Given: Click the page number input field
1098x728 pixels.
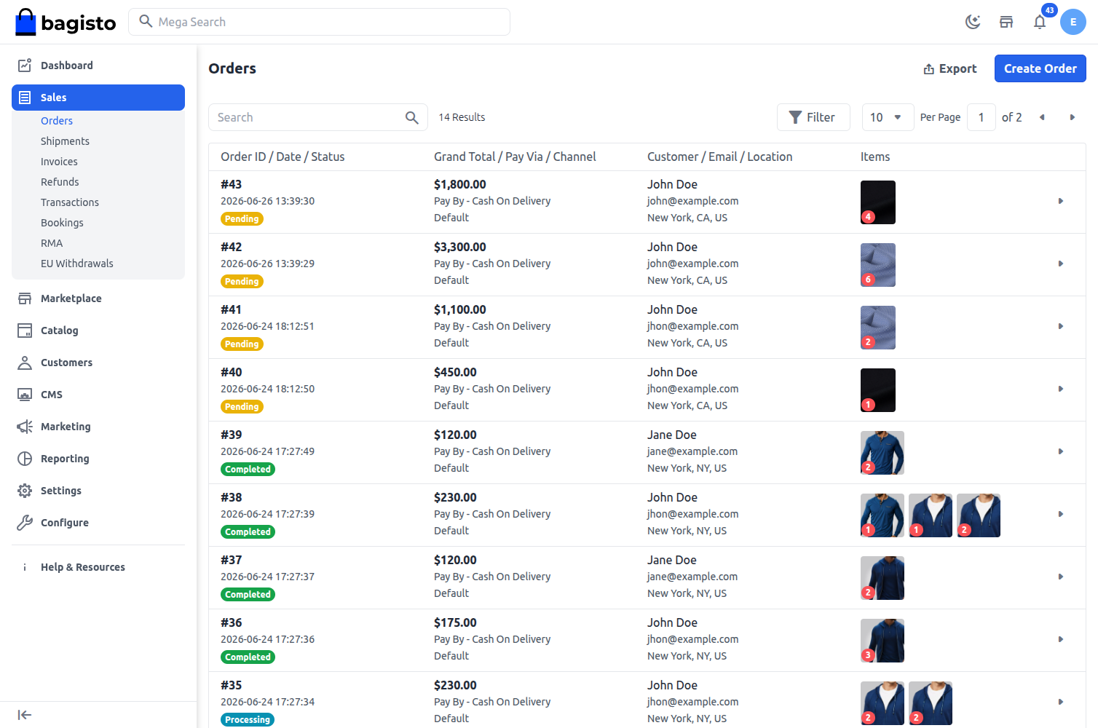Looking at the screenshot, I should pyautogui.click(x=982, y=117).
